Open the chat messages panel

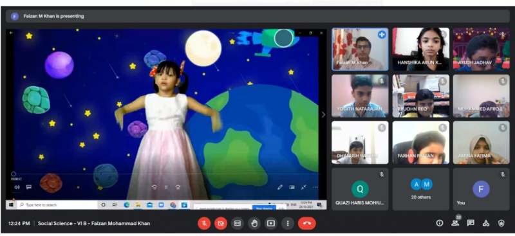pos(471,223)
